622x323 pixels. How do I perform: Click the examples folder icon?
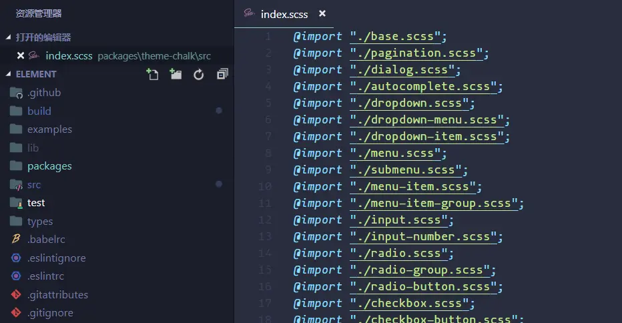coord(16,129)
